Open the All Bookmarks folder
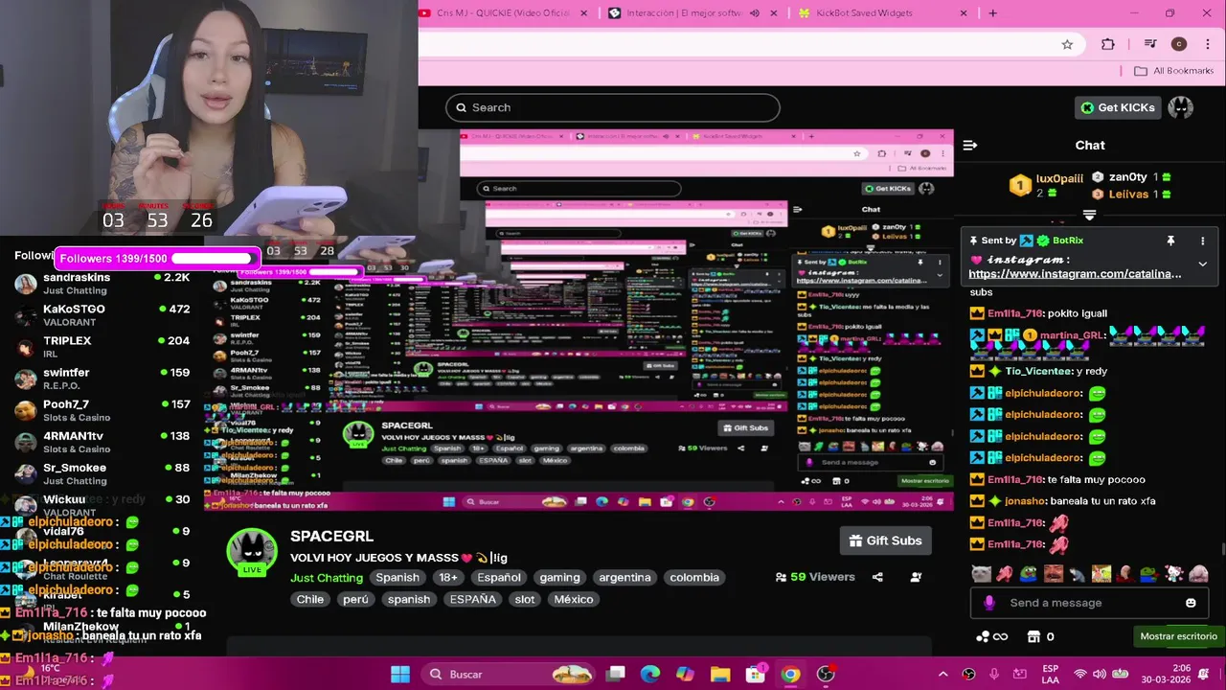The width and height of the screenshot is (1226, 690). coord(1173,71)
